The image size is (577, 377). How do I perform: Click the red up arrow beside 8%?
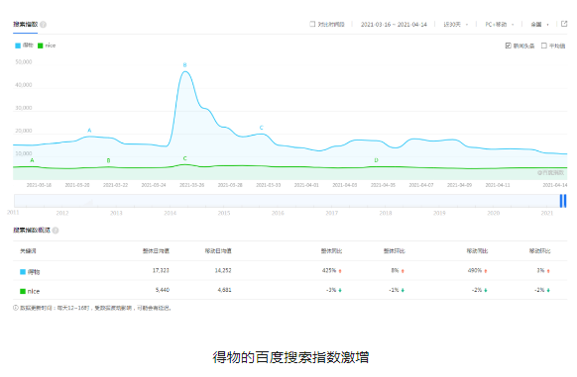click(x=403, y=271)
